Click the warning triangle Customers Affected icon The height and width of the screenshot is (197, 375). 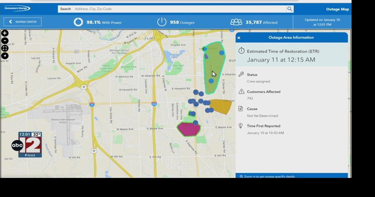241,91
